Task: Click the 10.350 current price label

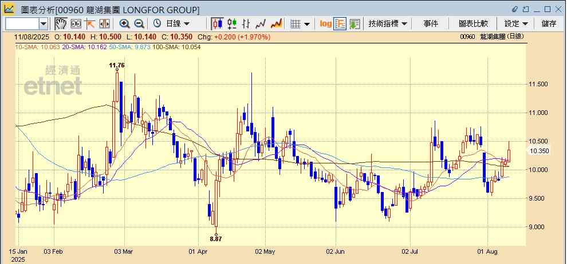Action: [539, 151]
